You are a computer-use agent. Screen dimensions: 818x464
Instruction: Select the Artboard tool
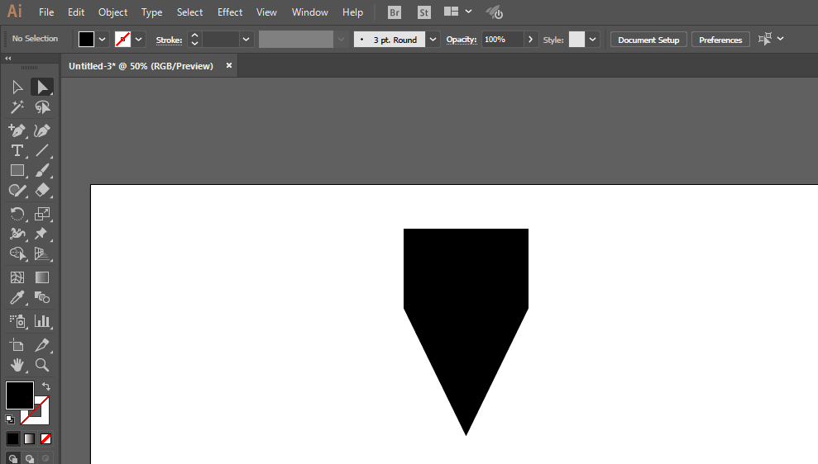click(17, 345)
